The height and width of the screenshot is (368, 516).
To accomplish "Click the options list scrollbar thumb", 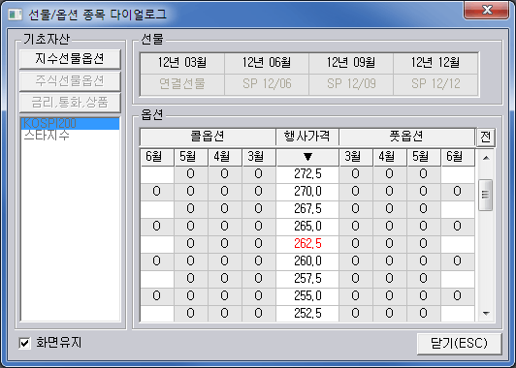I will pyautogui.click(x=486, y=195).
